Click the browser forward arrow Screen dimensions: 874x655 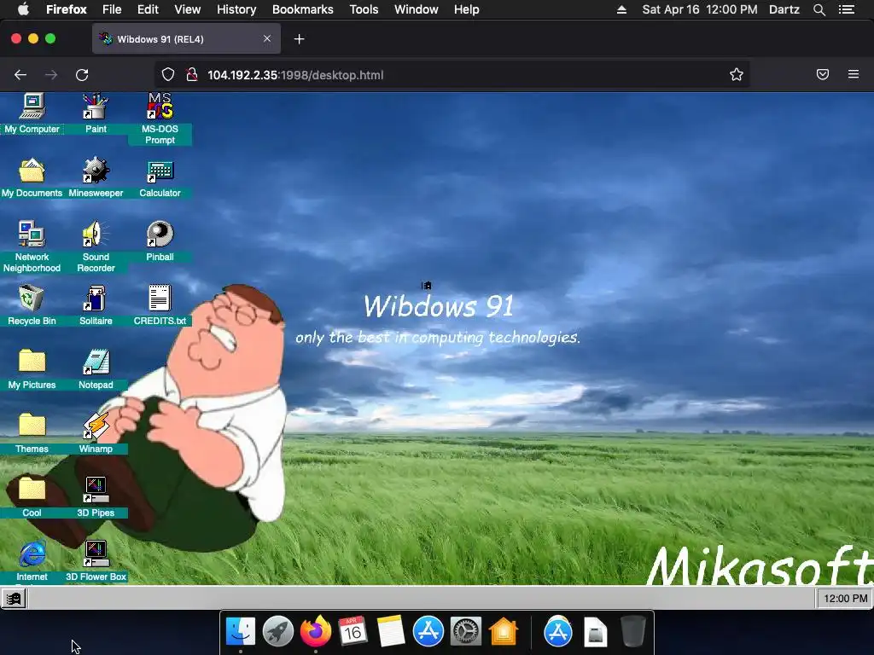tap(51, 75)
